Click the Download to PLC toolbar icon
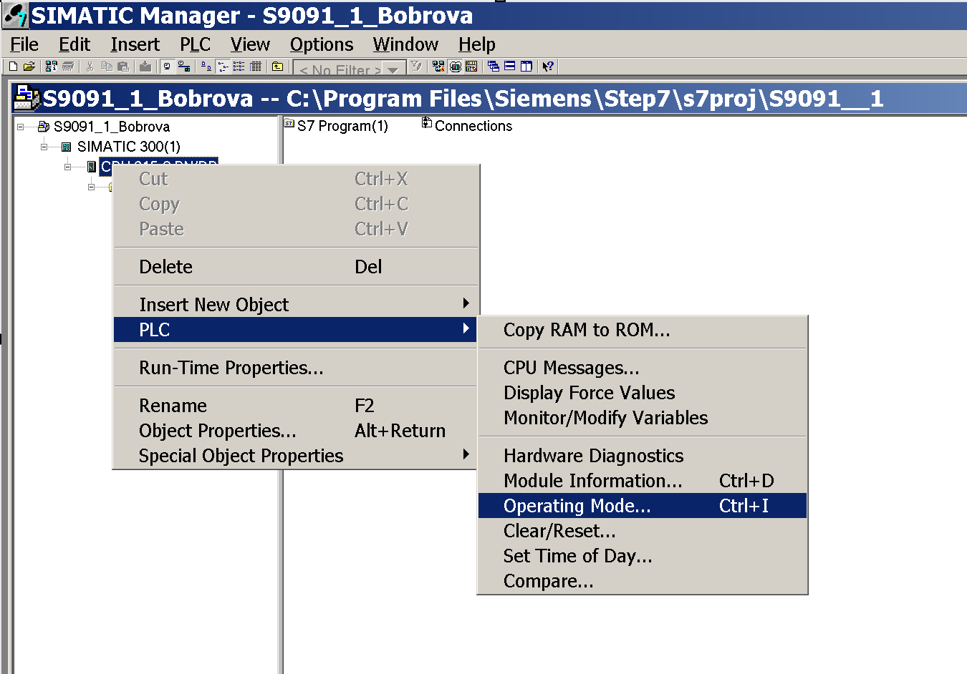 (x=145, y=67)
